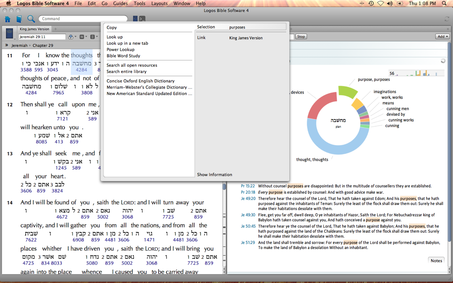Choose Bible Word Study in context menu
This screenshot has height=283, width=453.
click(123, 56)
